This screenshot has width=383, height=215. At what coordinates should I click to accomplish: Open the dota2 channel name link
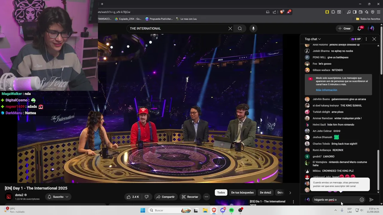(19, 195)
